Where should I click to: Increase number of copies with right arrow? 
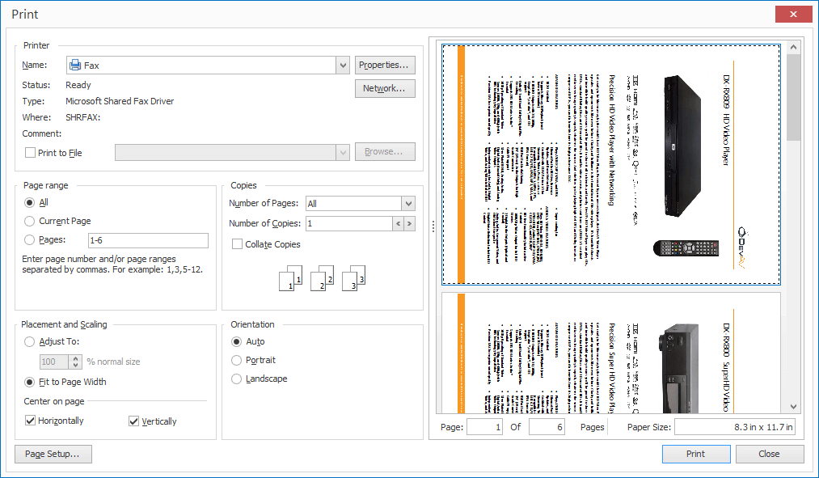(x=410, y=224)
